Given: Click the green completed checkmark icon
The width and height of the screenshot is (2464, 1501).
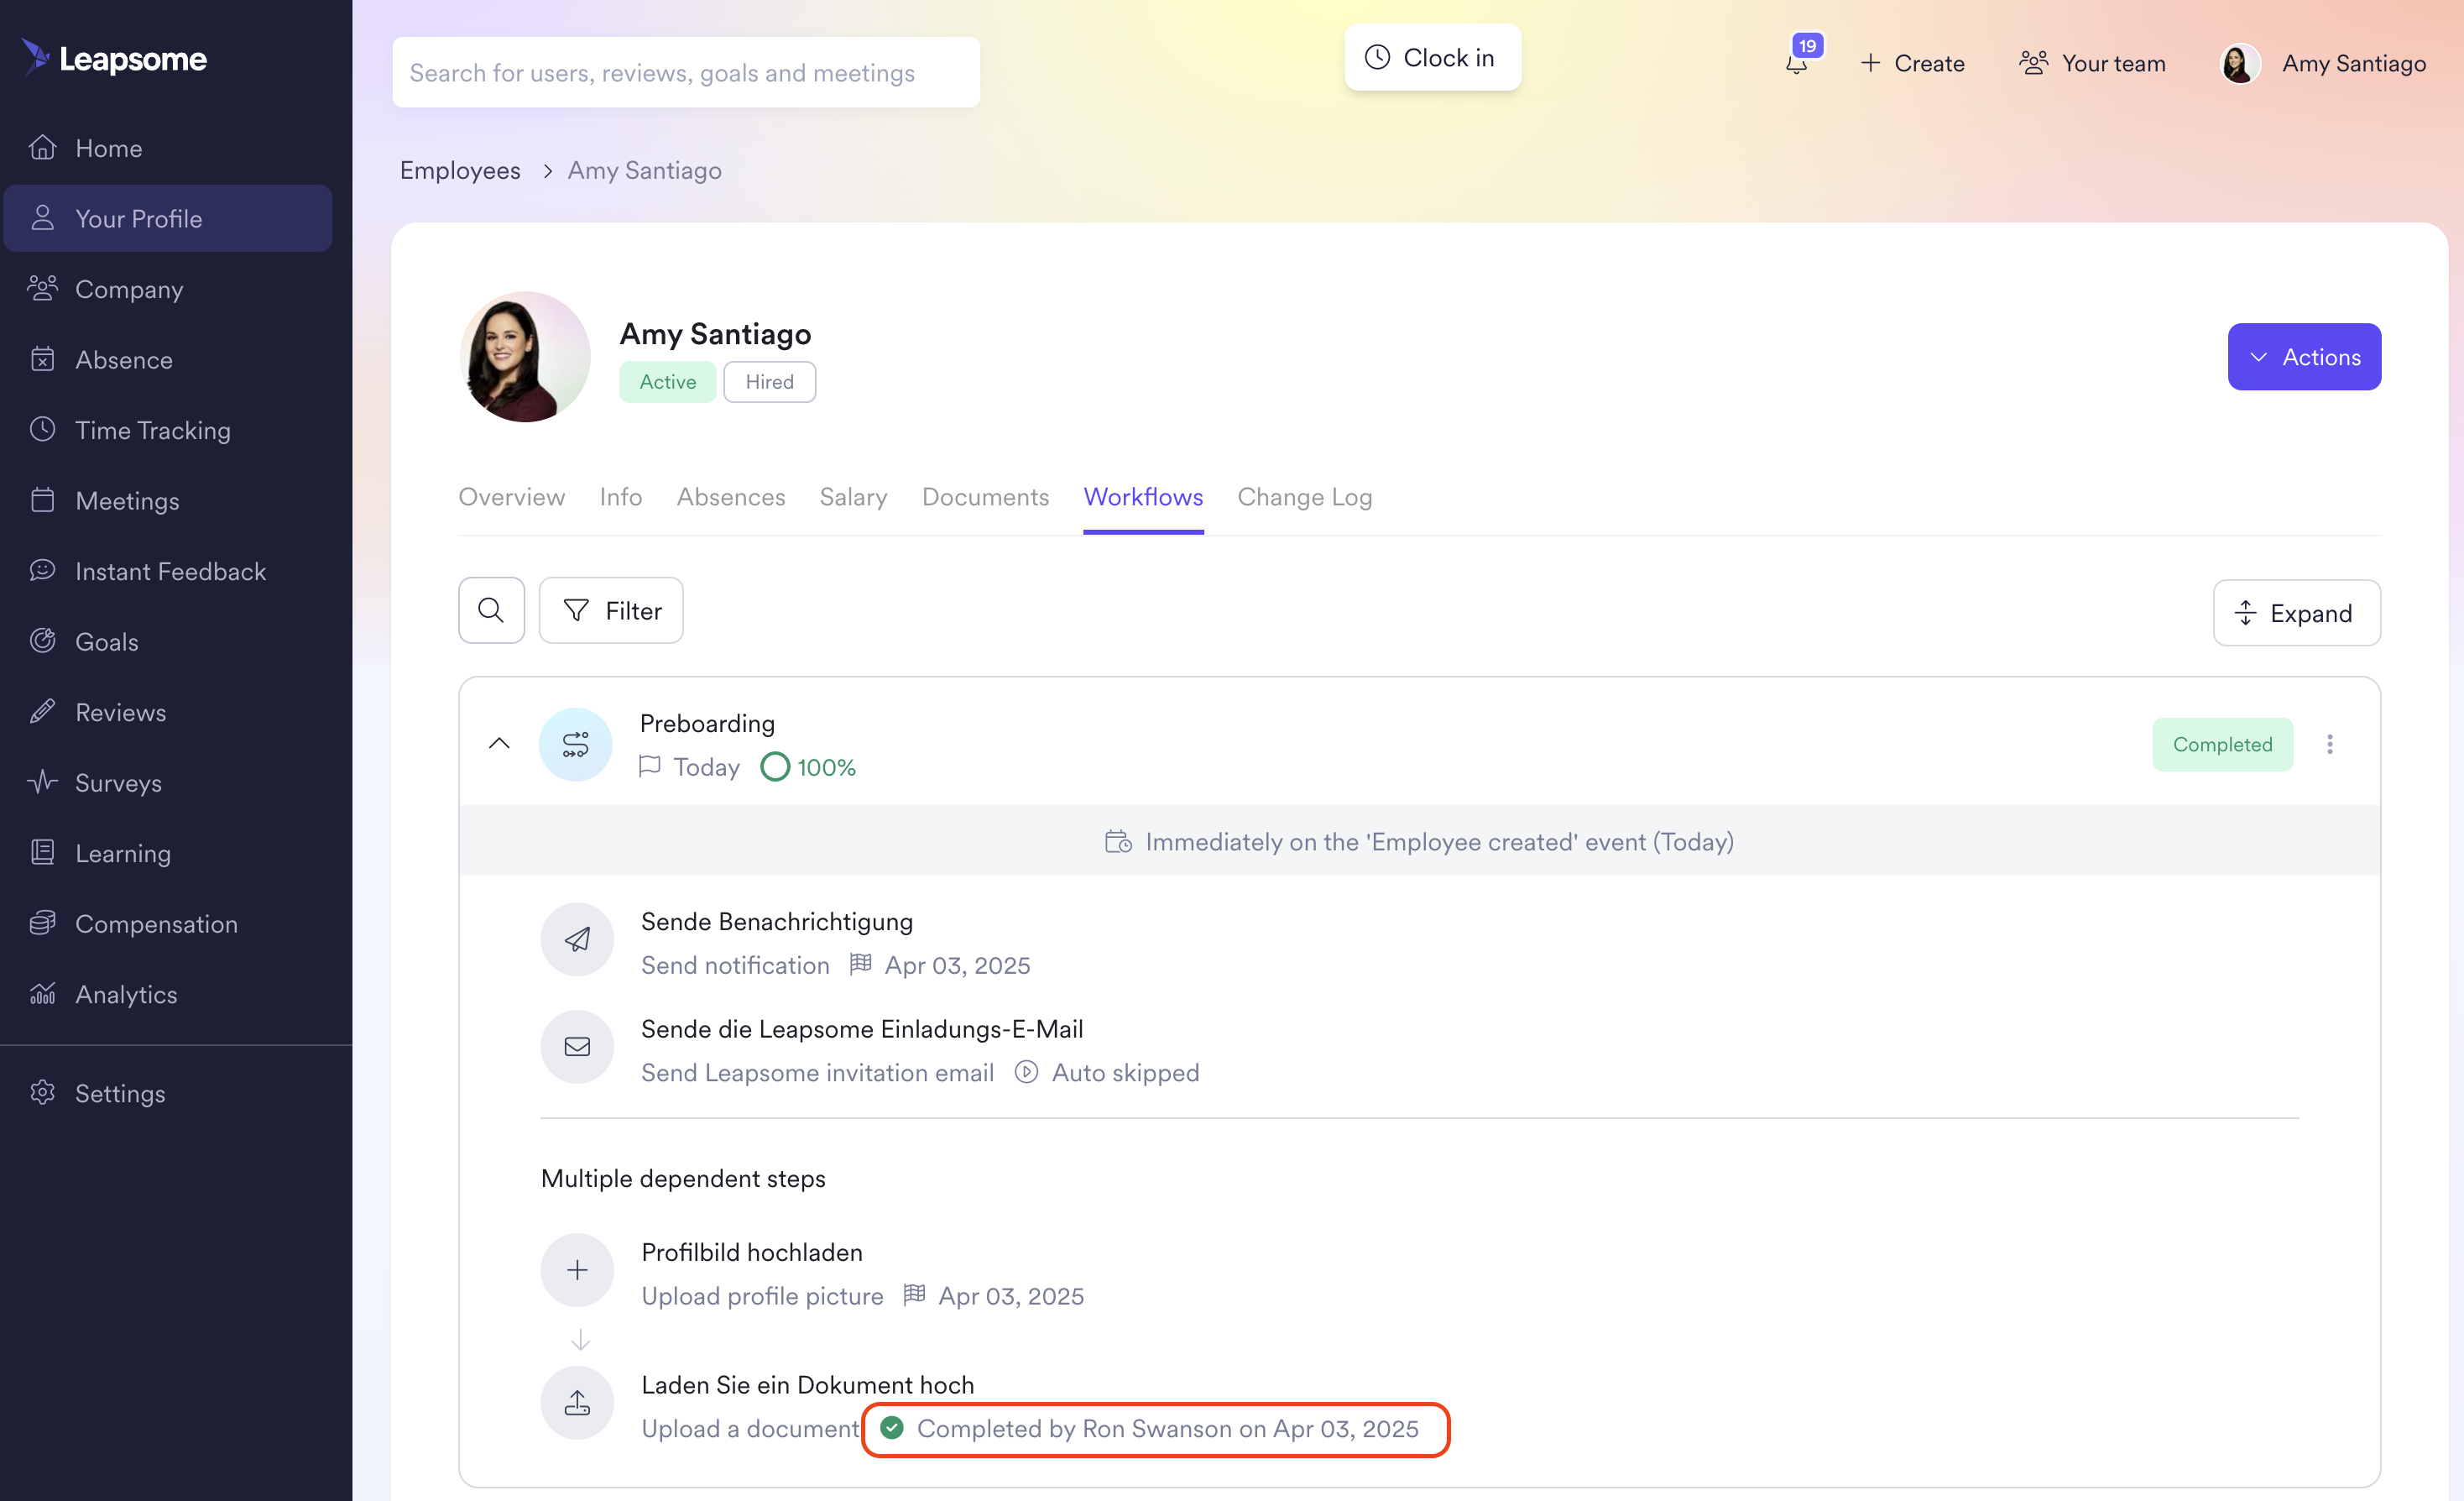Looking at the screenshot, I should click(x=892, y=1428).
